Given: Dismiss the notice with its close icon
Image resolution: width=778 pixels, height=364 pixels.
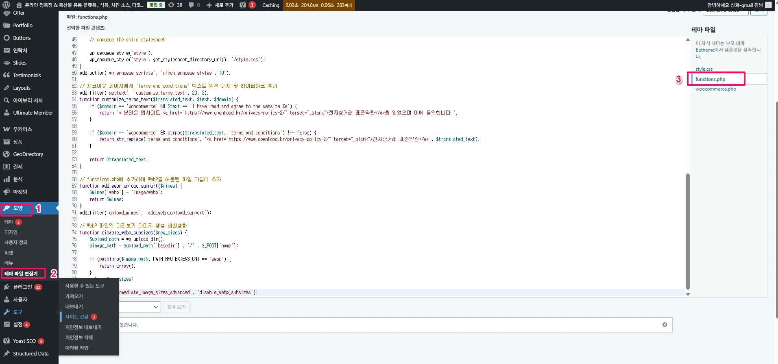Looking at the screenshot, I should tap(665, 325).
